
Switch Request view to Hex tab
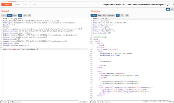[15, 15]
